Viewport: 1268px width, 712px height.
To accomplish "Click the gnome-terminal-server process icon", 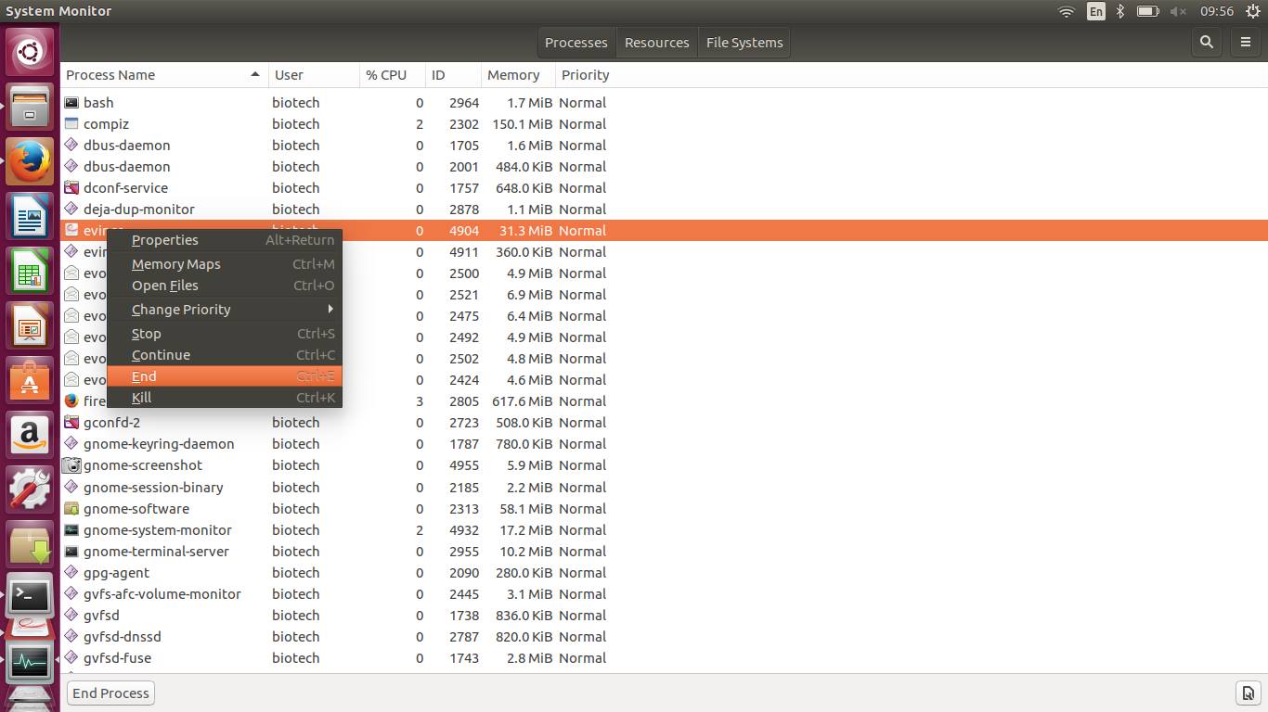I will coord(71,551).
